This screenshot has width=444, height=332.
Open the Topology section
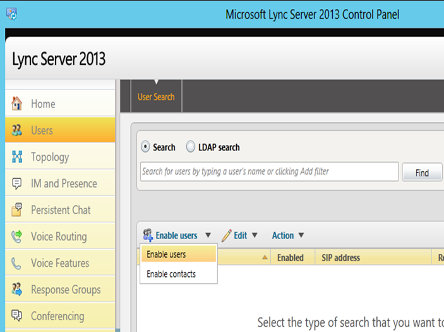pyautogui.click(x=60, y=157)
